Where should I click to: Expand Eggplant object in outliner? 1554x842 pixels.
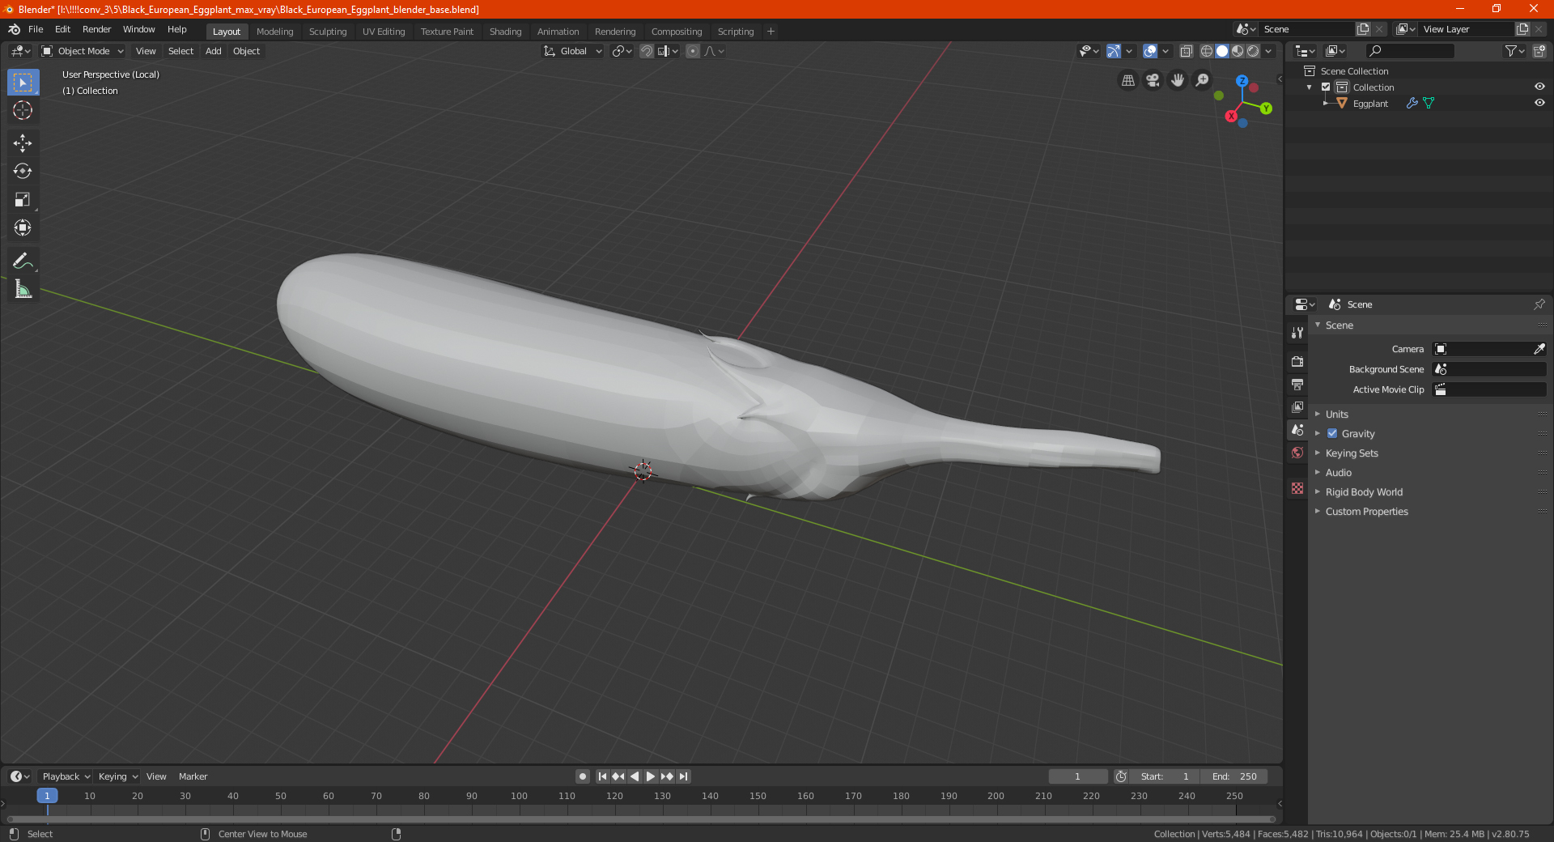coord(1326,103)
